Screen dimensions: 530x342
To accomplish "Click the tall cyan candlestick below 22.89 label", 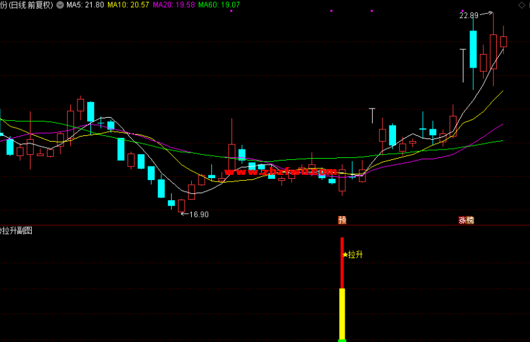I will pyautogui.click(x=473, y=49).
